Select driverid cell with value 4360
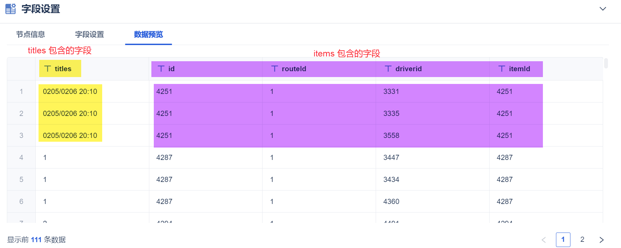This screenshot has height=248, width=621. coord(391,202)
